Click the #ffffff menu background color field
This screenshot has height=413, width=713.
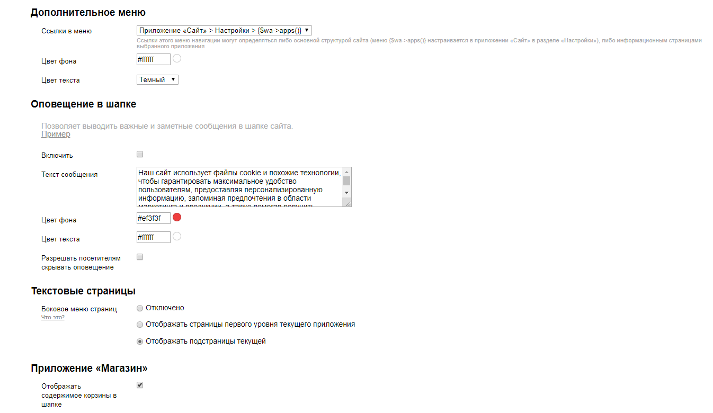point(154,59)
